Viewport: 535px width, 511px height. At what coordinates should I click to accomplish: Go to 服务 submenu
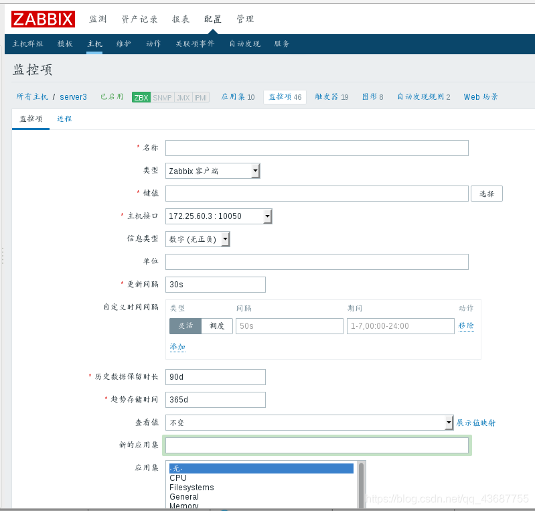click(282, 44)
